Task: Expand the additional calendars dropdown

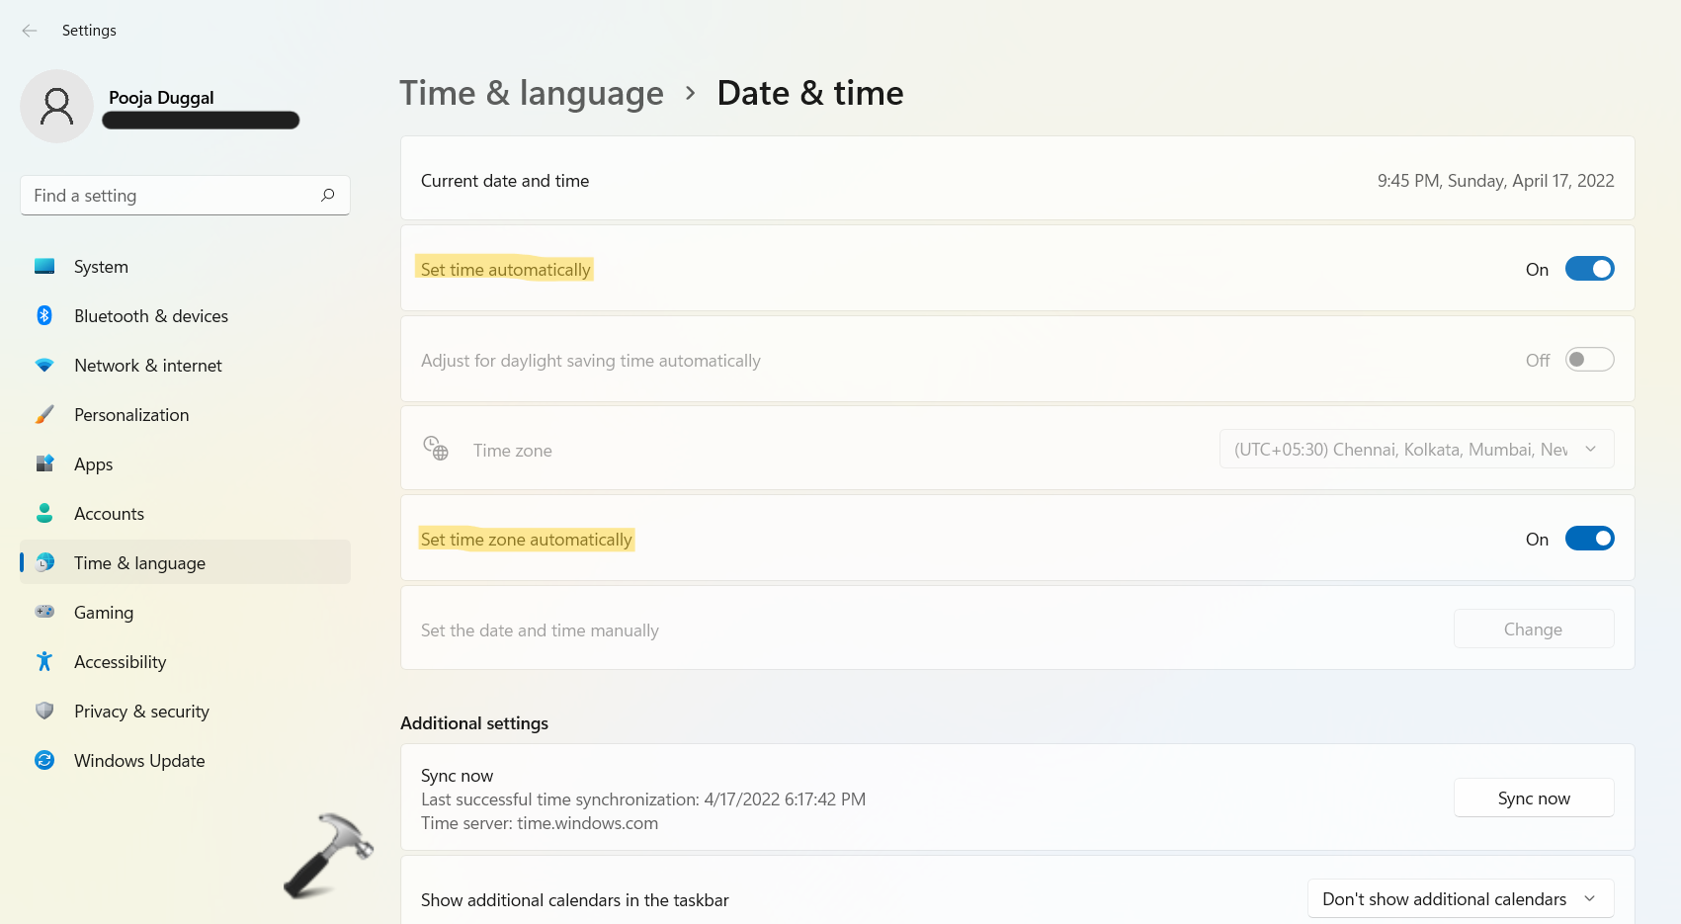Action: (1460, 899)
